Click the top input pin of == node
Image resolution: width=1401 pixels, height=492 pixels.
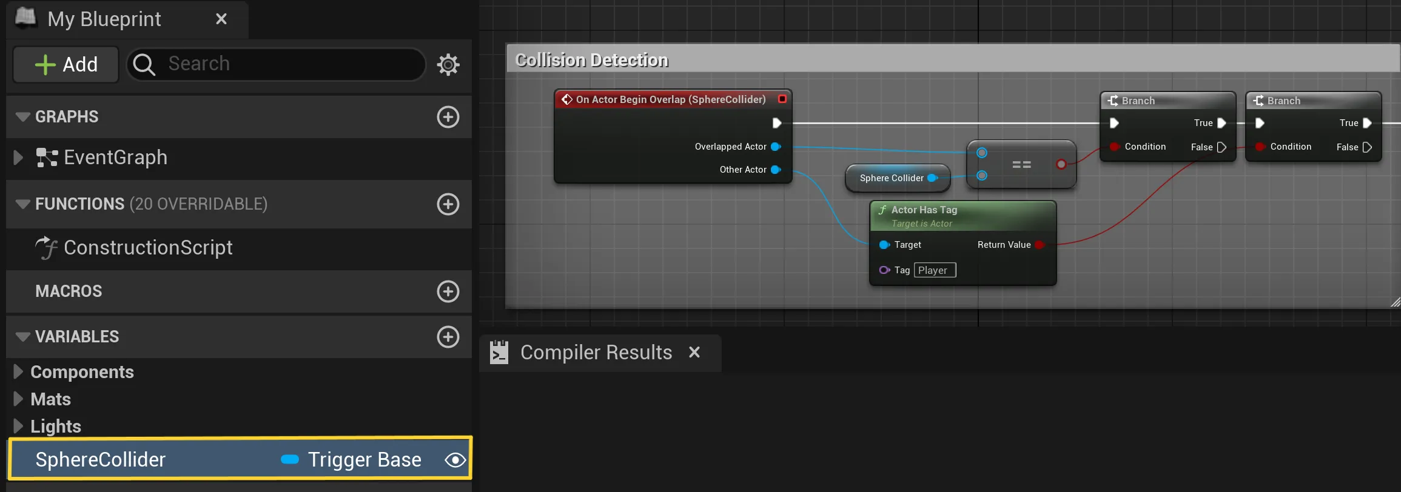tap(982, 153)
